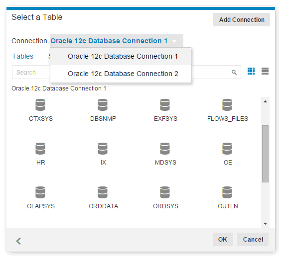
Task: Choose Oracle 12c Database Connection 2 option
Action: 121,74
